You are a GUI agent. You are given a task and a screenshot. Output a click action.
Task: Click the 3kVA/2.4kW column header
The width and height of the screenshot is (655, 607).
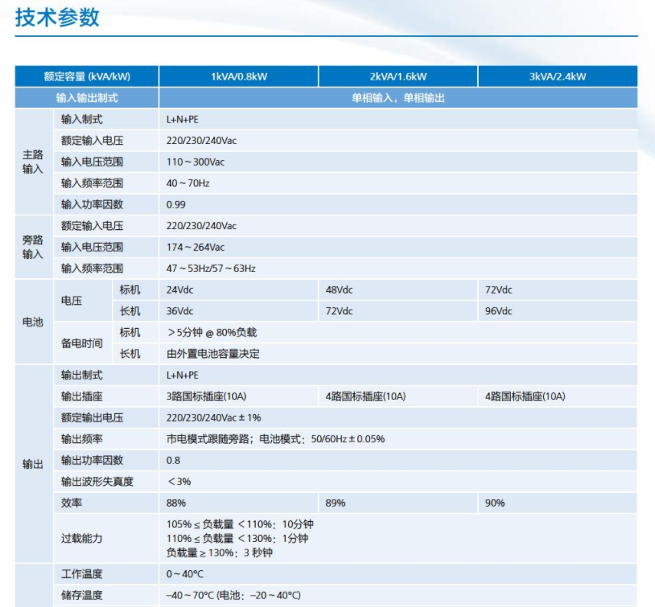pos(557,77)
